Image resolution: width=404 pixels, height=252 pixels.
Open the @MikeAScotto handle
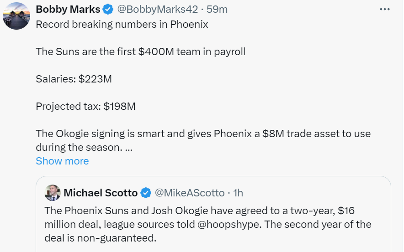pos(190,193)
